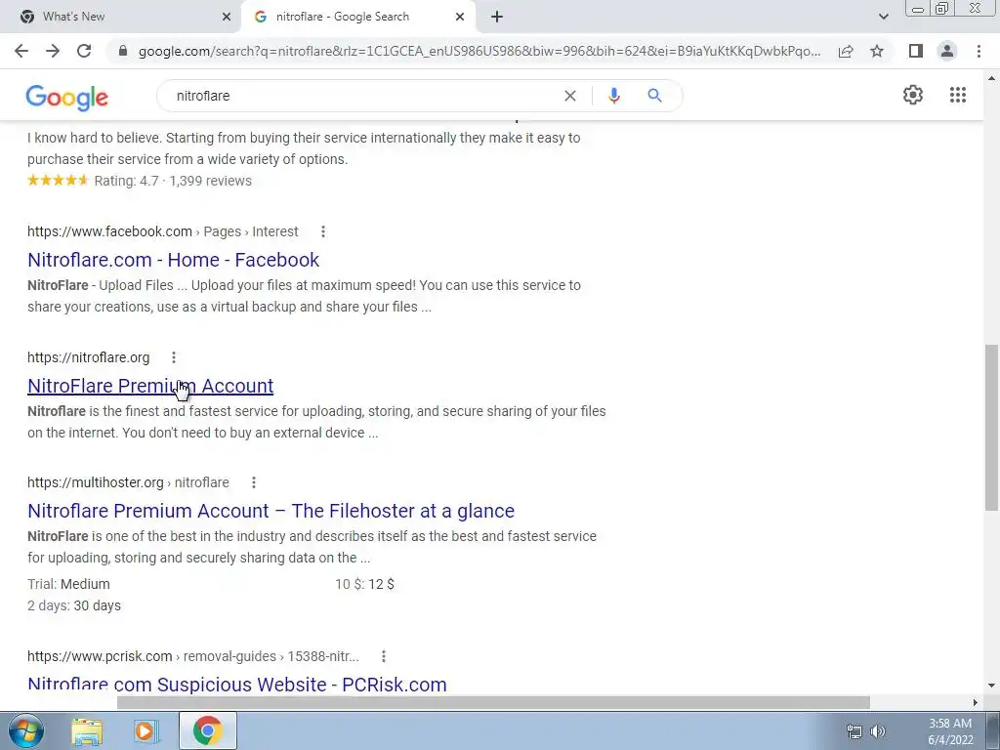
Task: Click the Google logo
Action: 67,97
